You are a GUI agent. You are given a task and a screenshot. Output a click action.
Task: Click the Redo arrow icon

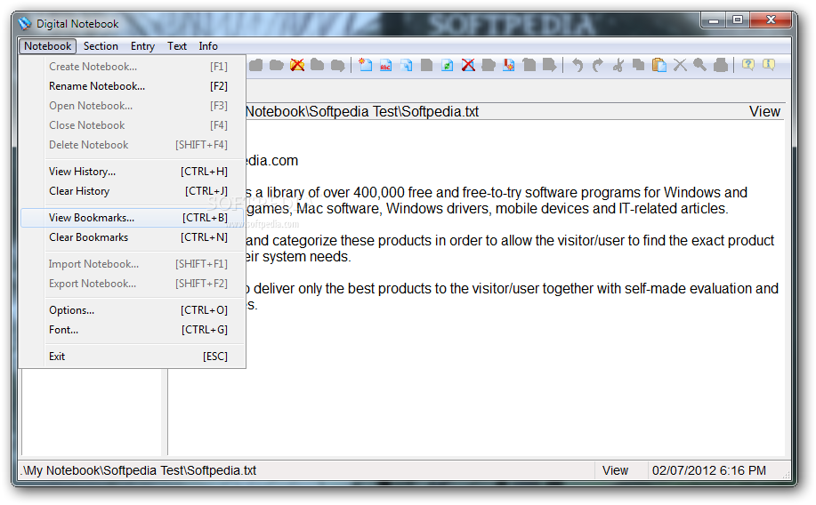[597, 65]
